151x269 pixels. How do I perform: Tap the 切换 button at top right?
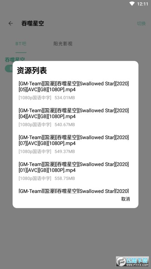pos(141,23)
